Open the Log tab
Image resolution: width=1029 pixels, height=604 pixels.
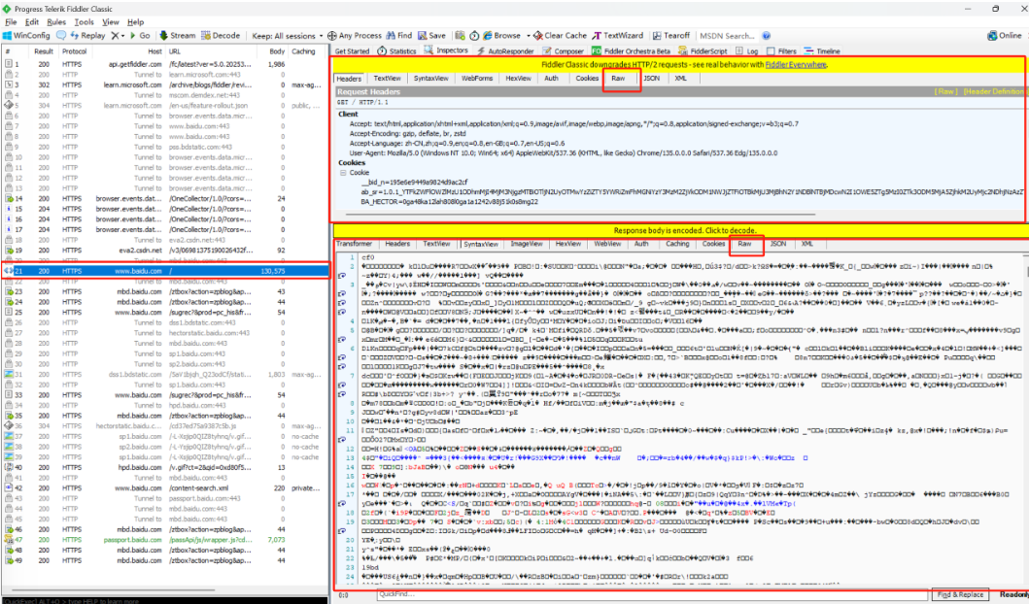(747, 51)
